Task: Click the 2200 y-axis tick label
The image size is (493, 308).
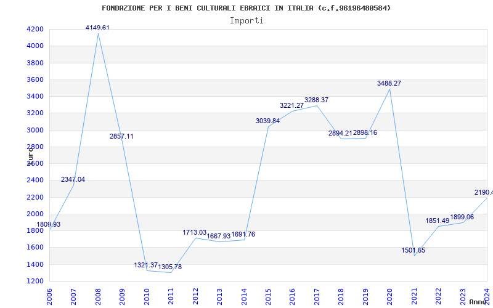Action: [x=35, y=197]
